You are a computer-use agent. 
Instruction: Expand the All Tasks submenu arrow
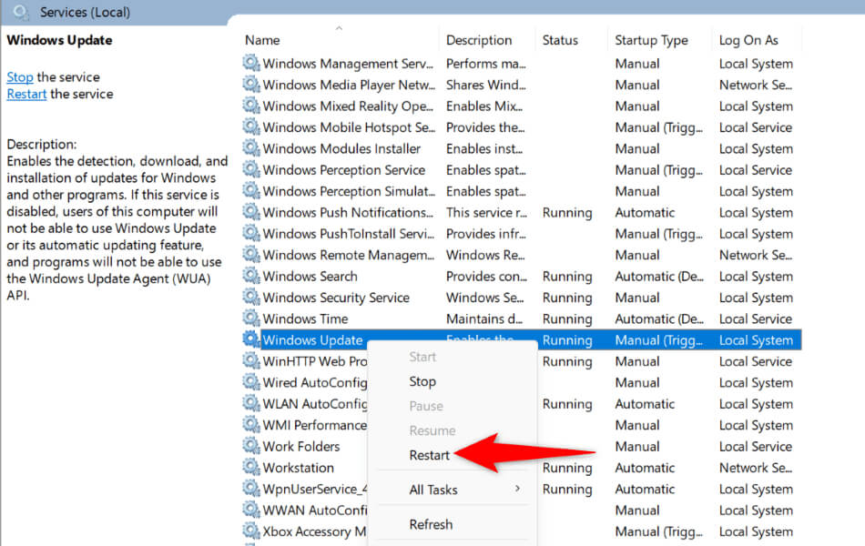tap(517, 490)
